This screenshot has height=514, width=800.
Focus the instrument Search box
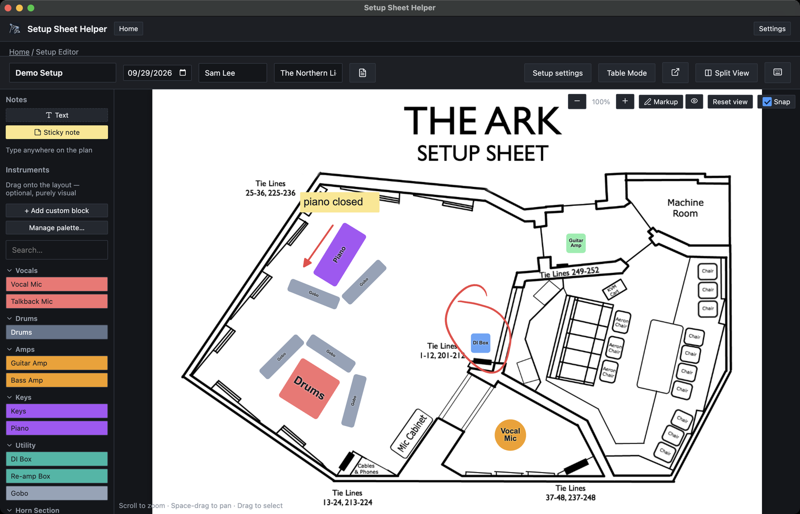[56, 250]
